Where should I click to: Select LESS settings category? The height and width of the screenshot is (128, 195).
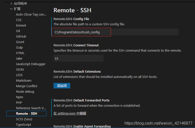coord(19,75)
